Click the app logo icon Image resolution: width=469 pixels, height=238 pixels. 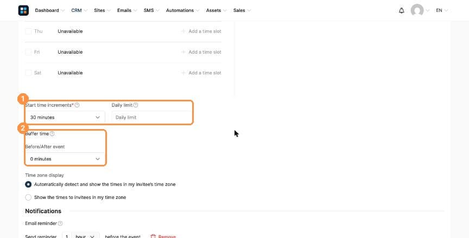(x=23, y=10)
